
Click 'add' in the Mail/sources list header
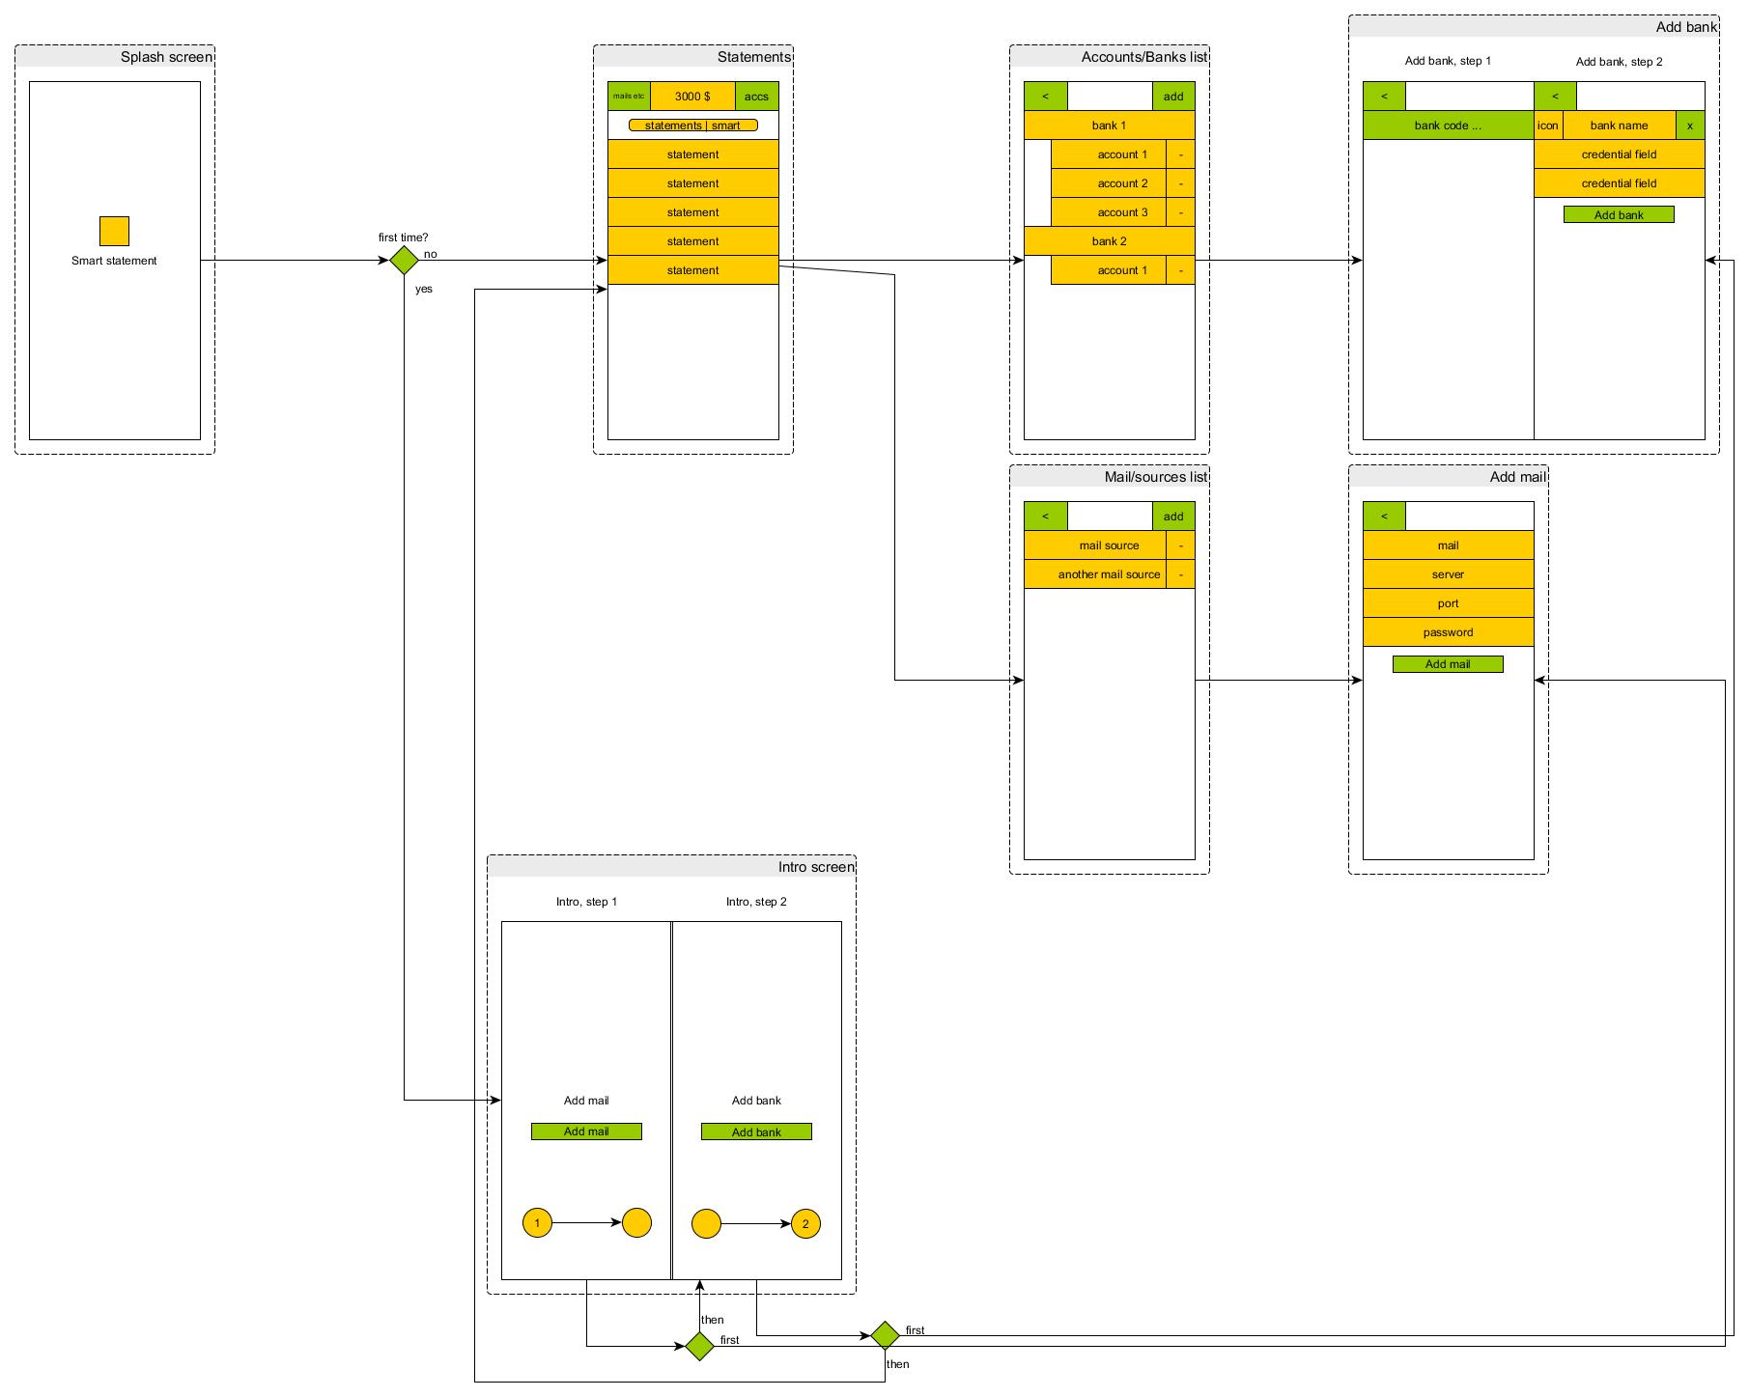1173,517
